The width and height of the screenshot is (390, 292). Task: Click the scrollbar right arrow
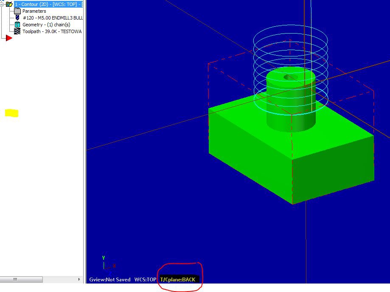[x=79, y=279]
